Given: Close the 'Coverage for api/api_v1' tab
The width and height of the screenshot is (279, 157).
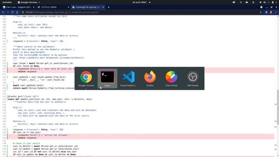Looking at the screenshot, I should click(103, 7).
